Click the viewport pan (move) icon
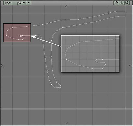Screen dimensions: 133x126 [116, 3]
